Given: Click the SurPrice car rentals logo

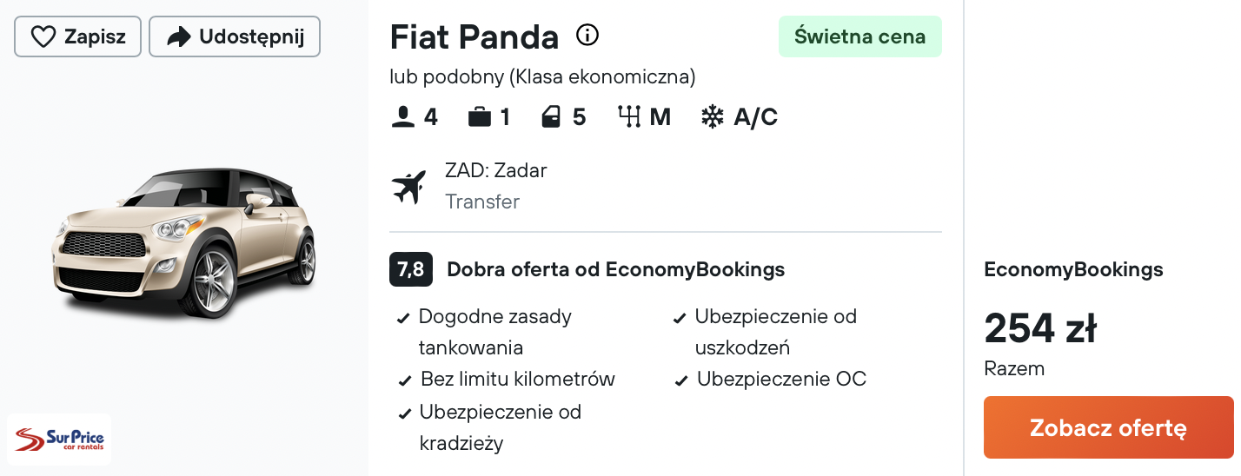Looking at the screenshot, I should click(59, 440).
